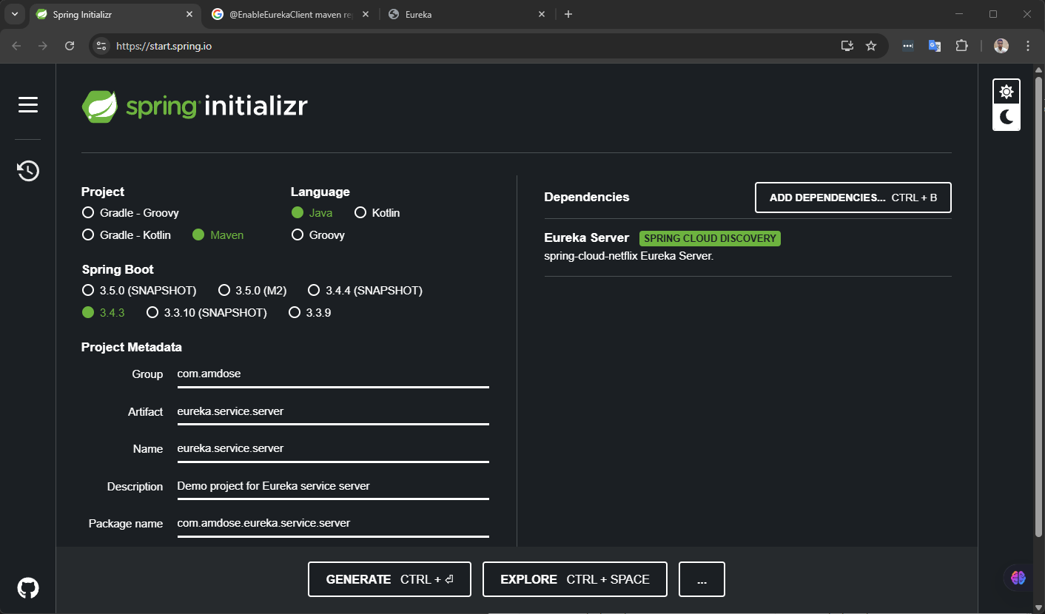Click the Project Metadata heading

(x=132, y=347)
